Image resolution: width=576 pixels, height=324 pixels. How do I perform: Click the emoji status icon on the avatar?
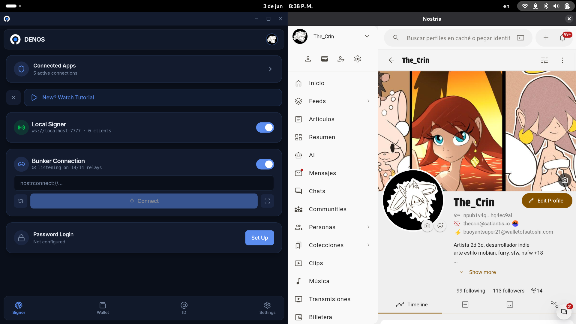click(440, 226)
